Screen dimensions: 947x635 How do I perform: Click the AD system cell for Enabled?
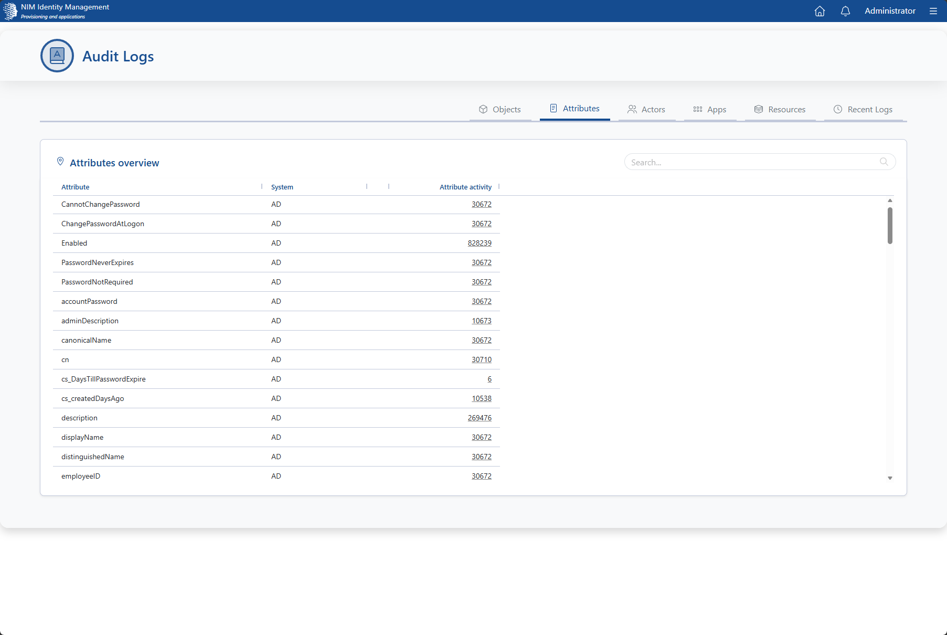coord(276,243)
